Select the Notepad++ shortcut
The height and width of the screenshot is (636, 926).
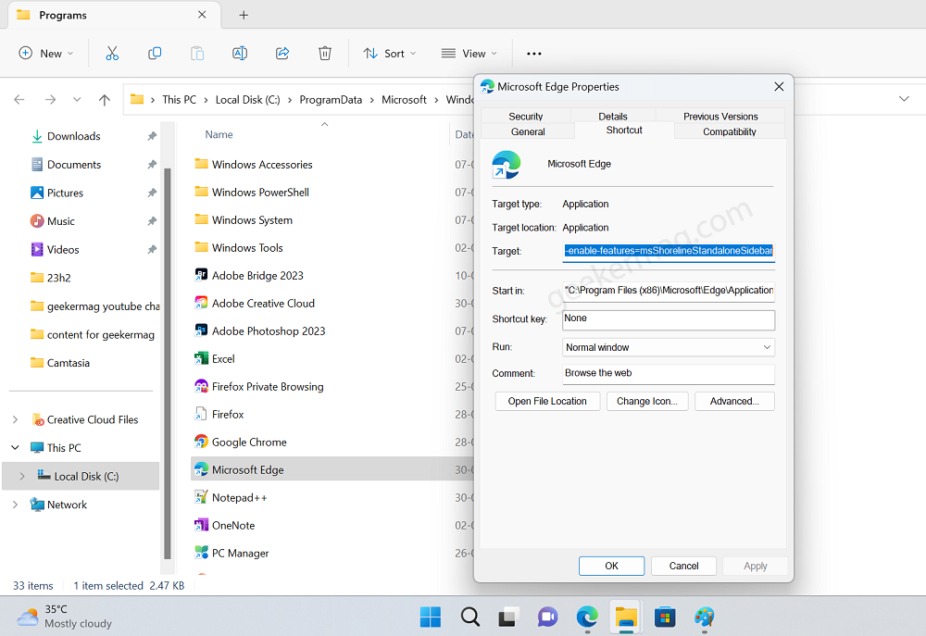click(239, 497)
